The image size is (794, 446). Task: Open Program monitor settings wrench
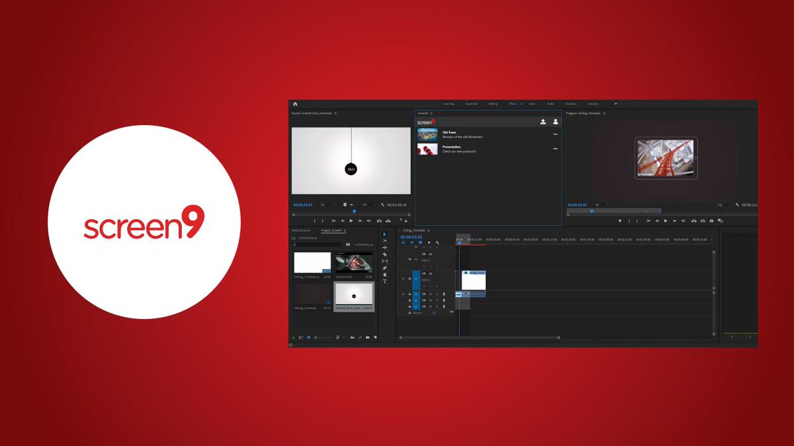(737, 205)
